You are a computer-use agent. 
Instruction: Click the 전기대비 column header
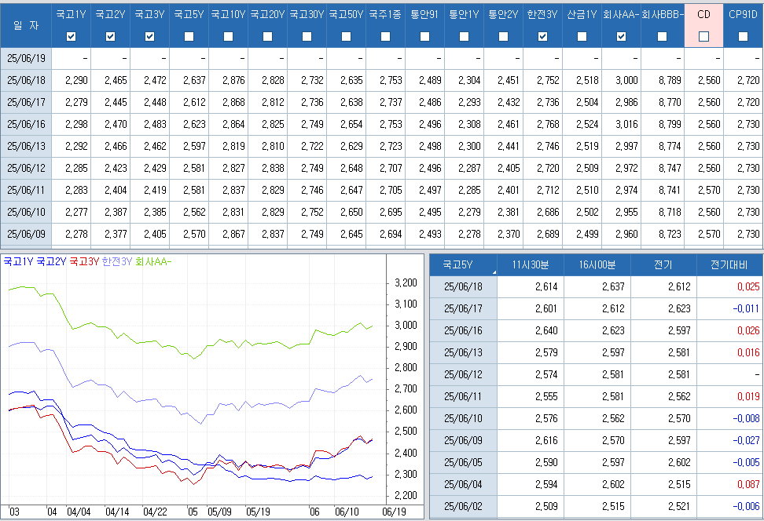(729, 265)
